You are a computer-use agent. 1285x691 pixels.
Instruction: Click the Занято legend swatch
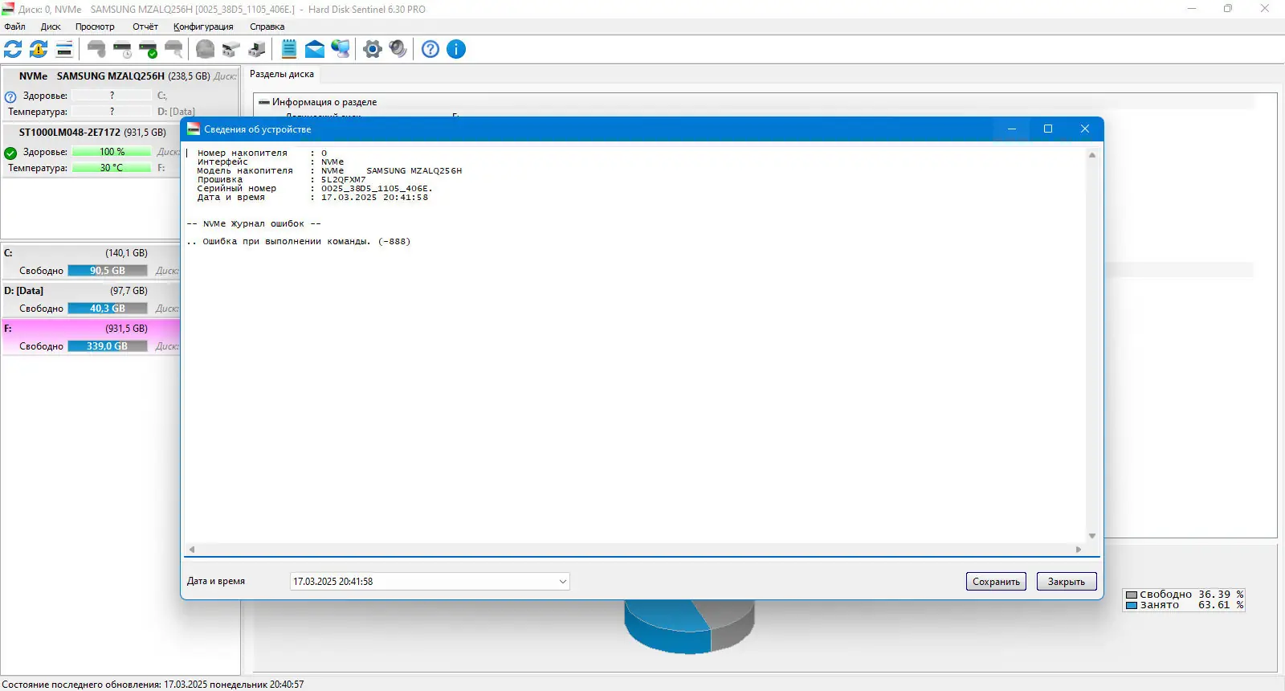1132,606
